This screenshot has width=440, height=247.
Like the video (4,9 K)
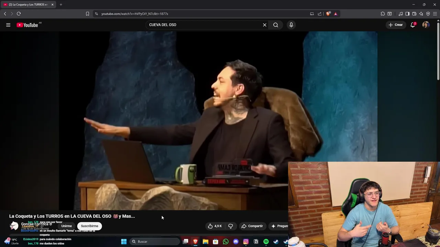pyautogui.click(x=214, y=226)
